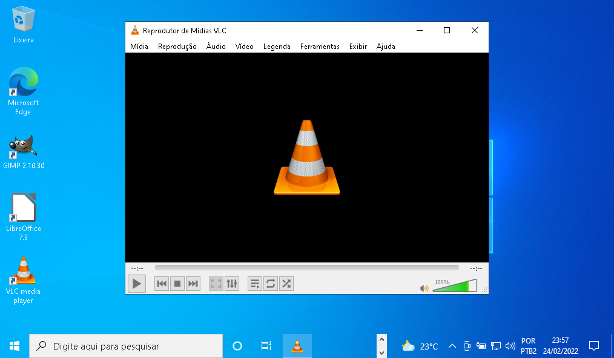Image resolution: width=614 pixels, height=358 pixels.
Task: Open the Mídia menu
Action: click(x=139, y=47)
